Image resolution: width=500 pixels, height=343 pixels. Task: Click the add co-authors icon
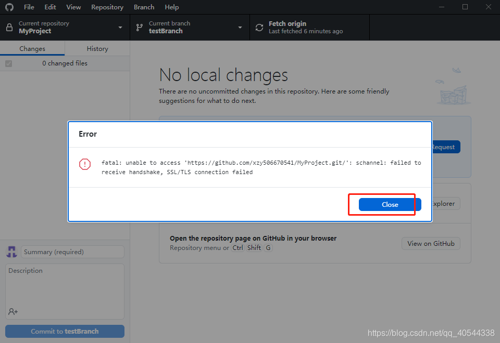(x=13, y=311)
